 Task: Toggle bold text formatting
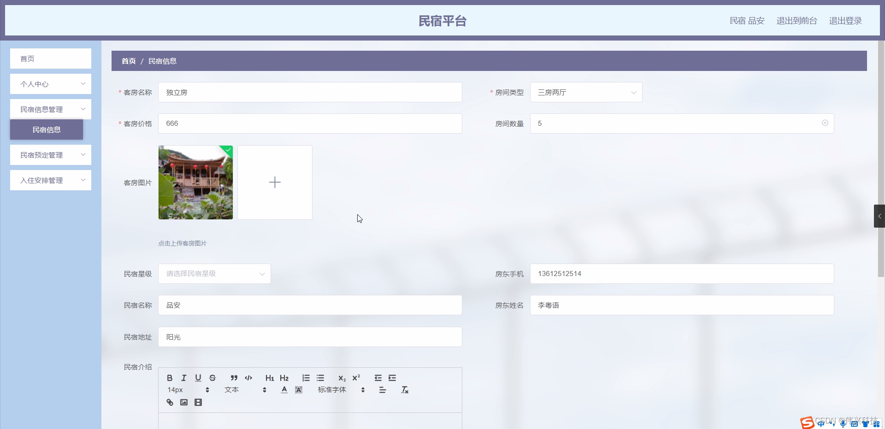(x=169, y=378)
